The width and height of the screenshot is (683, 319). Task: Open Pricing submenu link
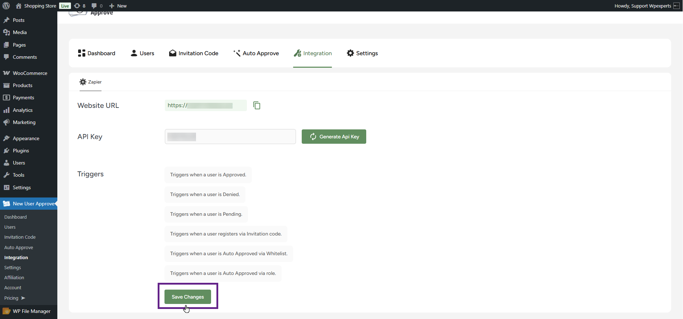click(11, 298)
